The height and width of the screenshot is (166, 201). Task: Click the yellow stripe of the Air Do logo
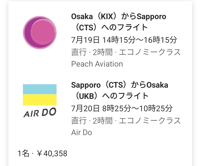tap(40, 100)
